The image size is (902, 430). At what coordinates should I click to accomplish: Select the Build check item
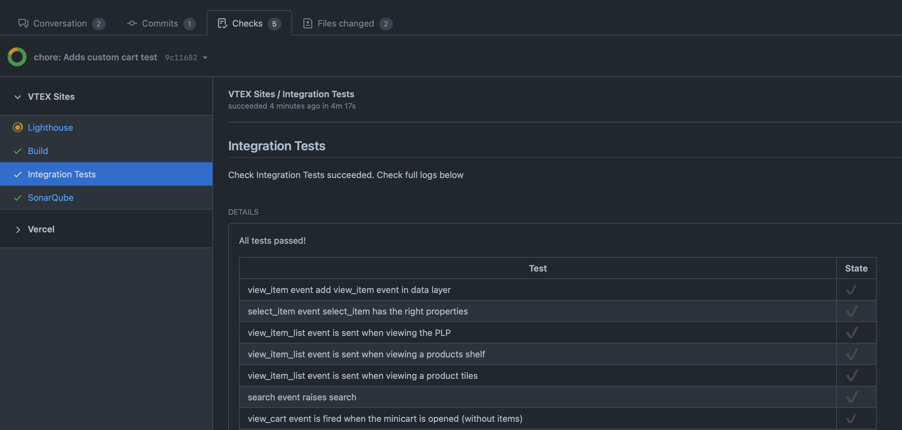pyautogui.click(x=37, y=150)
